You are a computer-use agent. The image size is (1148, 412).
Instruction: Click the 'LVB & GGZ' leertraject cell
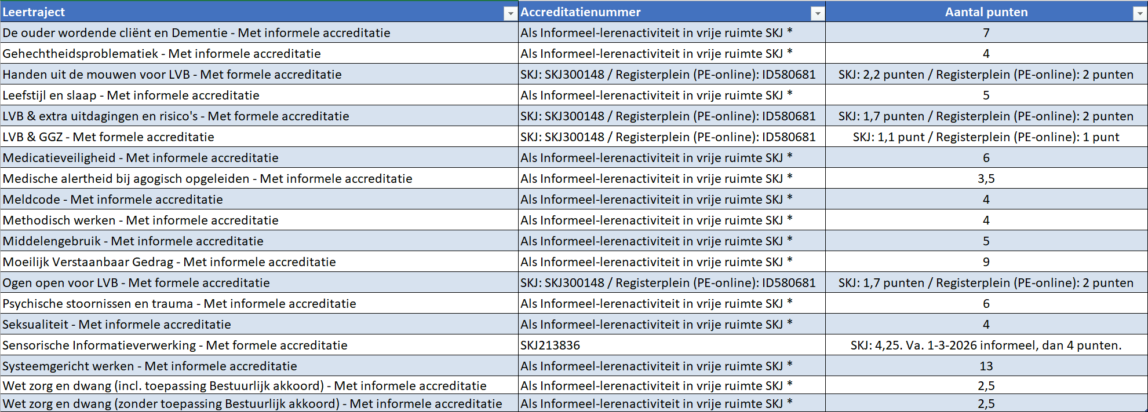click(108, 137)
